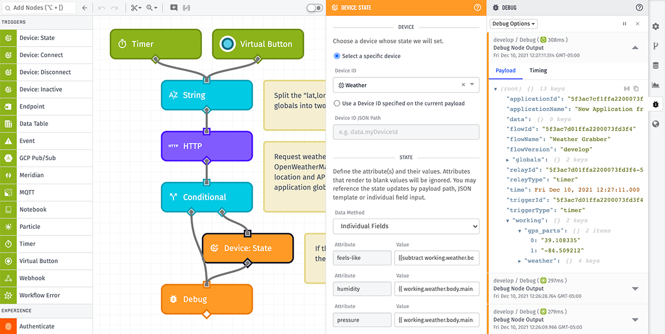Add the Notebook trigger node
Screen dimensions: 665x334
pyautogui.click(x=46, y=210)
